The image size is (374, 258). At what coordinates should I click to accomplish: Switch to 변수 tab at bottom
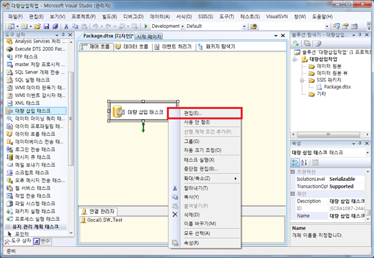[42, 241]
